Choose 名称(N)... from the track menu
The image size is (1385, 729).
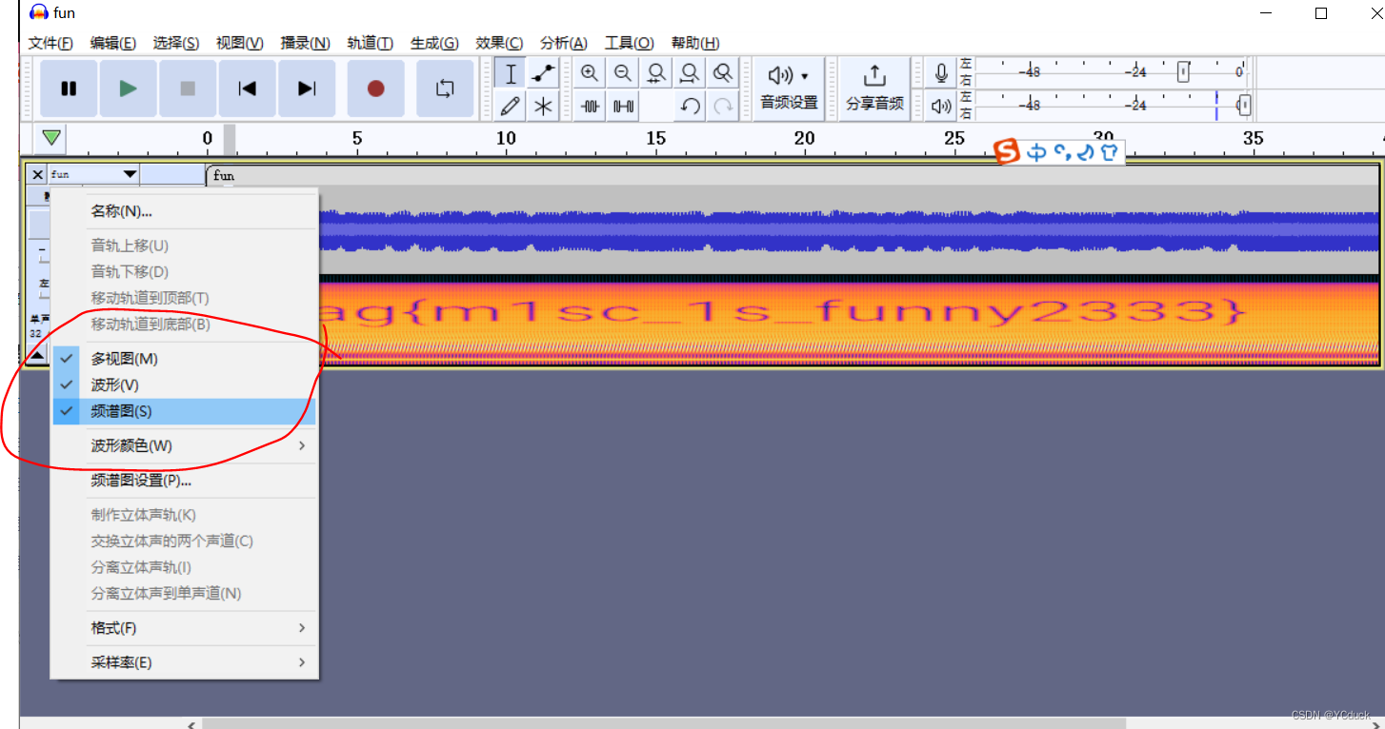121,211
